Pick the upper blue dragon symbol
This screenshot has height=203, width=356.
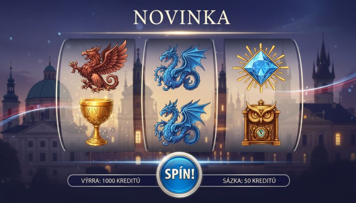(x=181, y=67)
